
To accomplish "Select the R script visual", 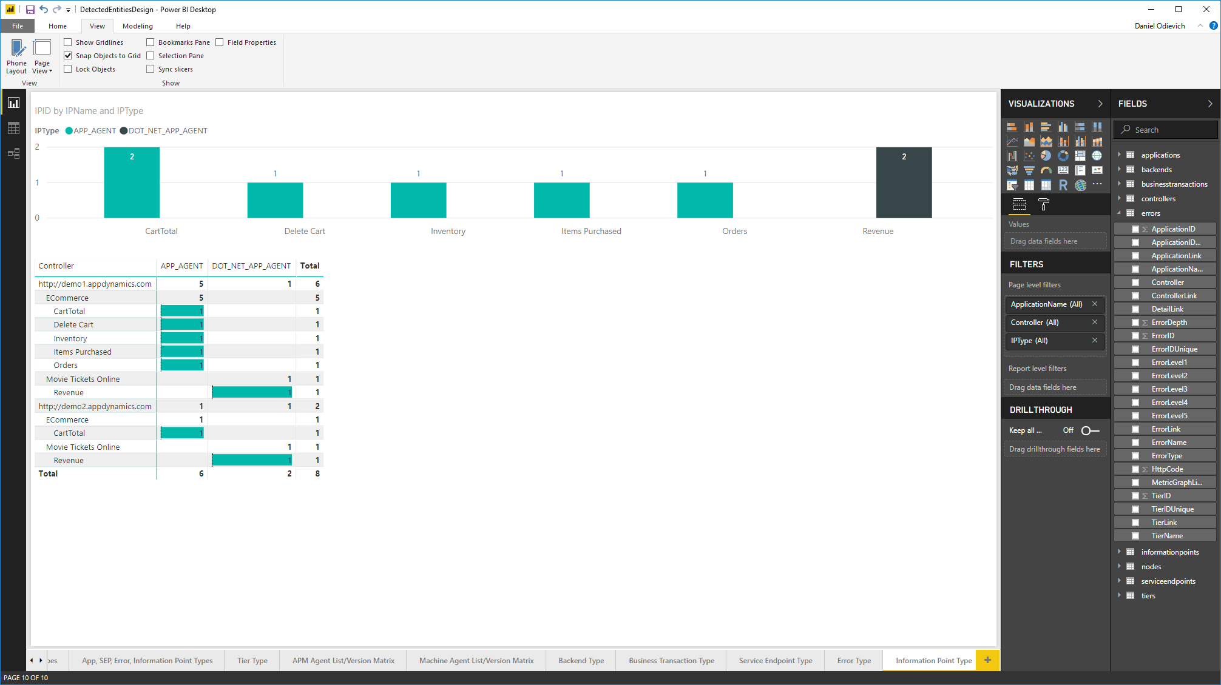I will coord(1063,185).
